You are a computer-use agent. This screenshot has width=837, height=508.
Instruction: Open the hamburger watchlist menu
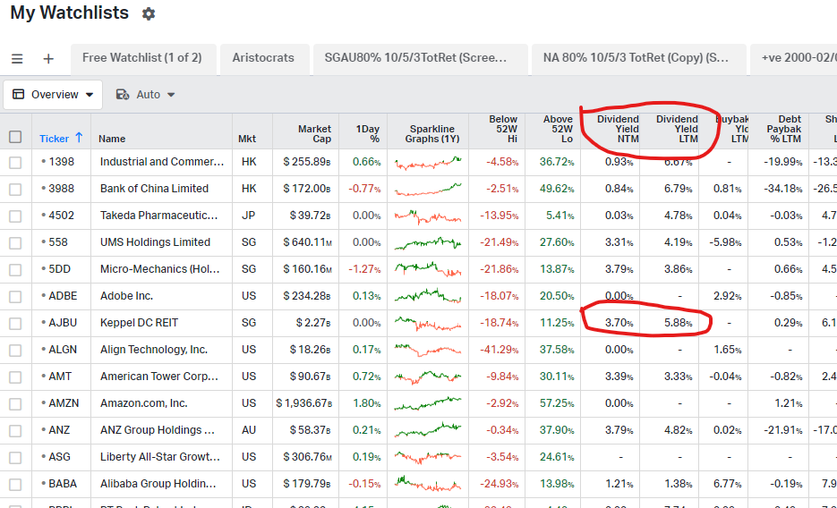(x=17, y=59)
